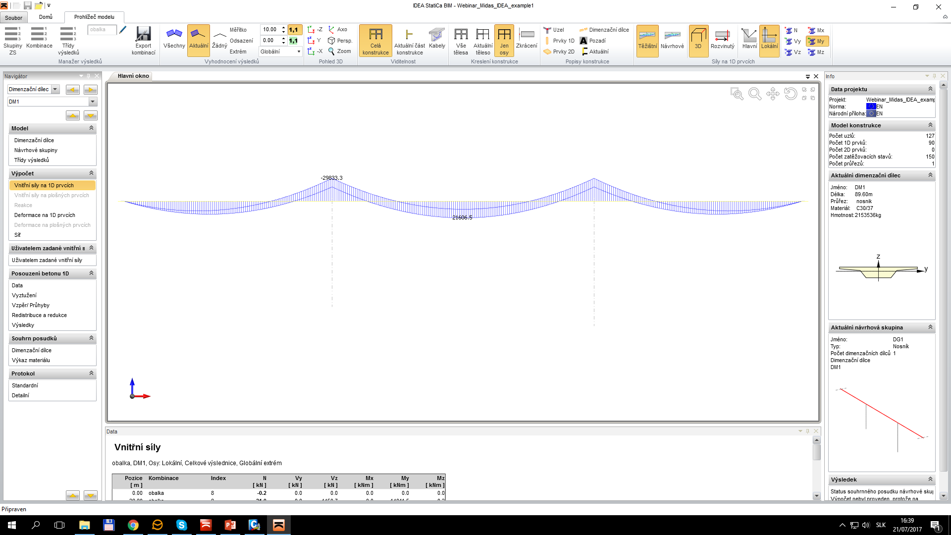Click rotate view icon in main window

coord(791,93)
